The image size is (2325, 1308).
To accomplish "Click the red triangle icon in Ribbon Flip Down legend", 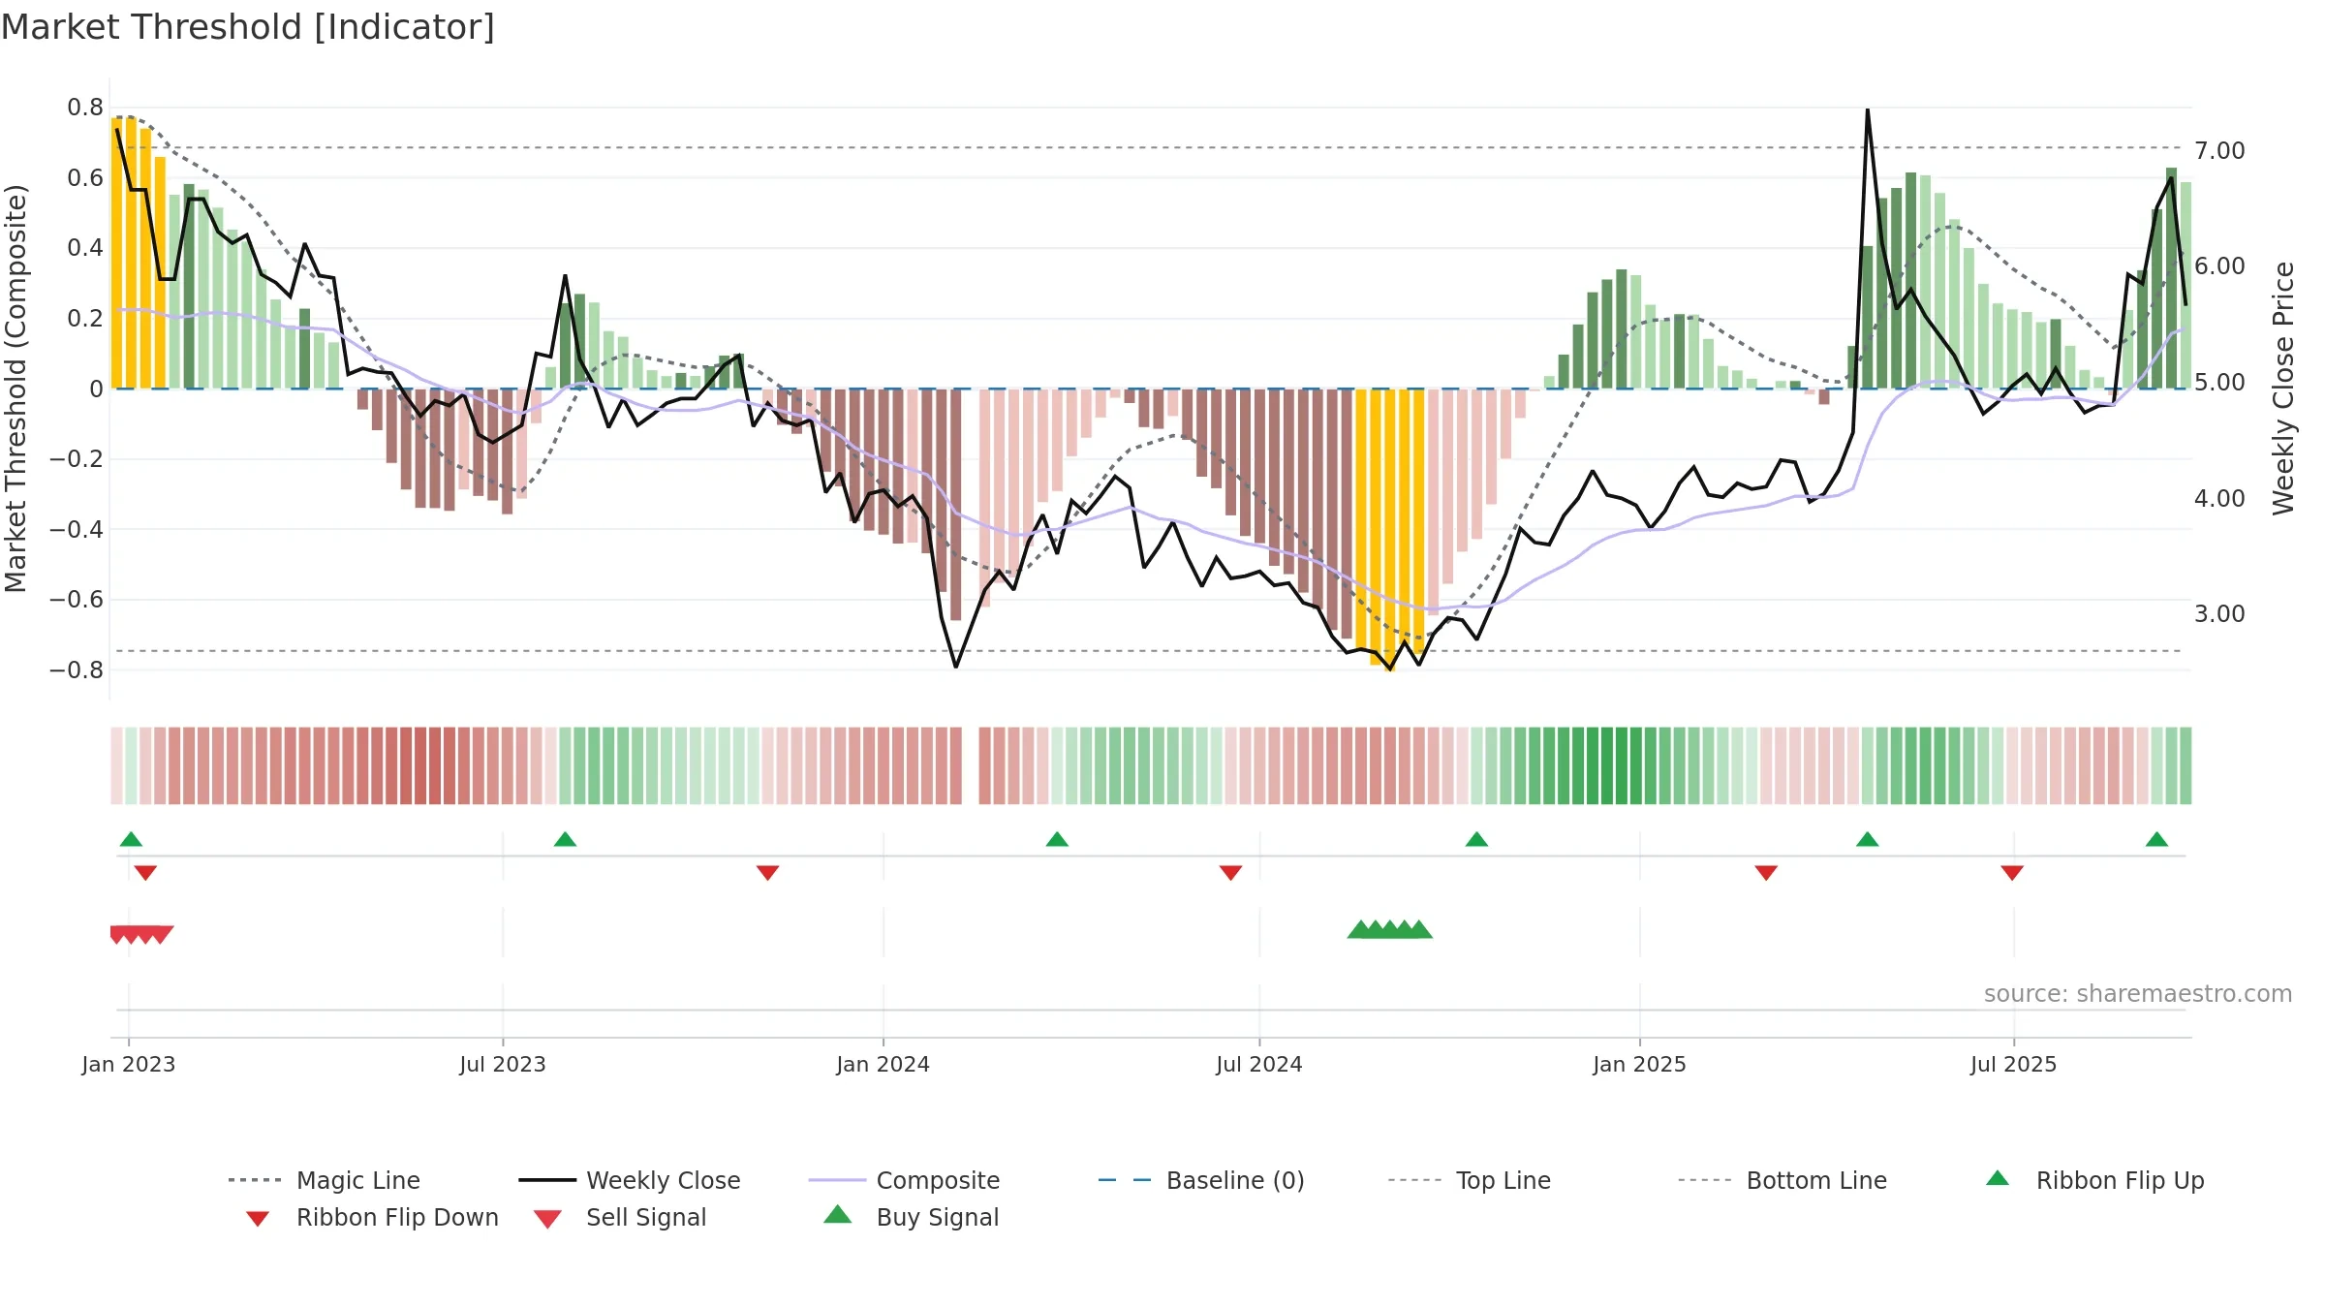I will click(x=258, y=1219).
